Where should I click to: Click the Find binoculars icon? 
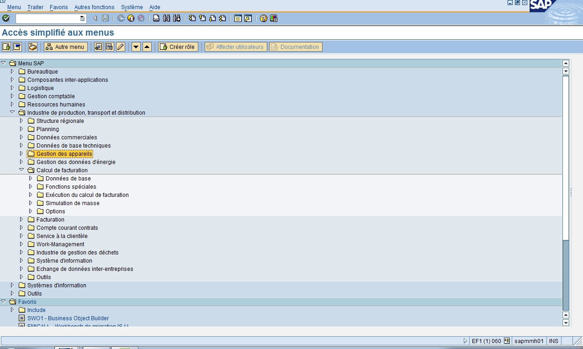(166, 18)
